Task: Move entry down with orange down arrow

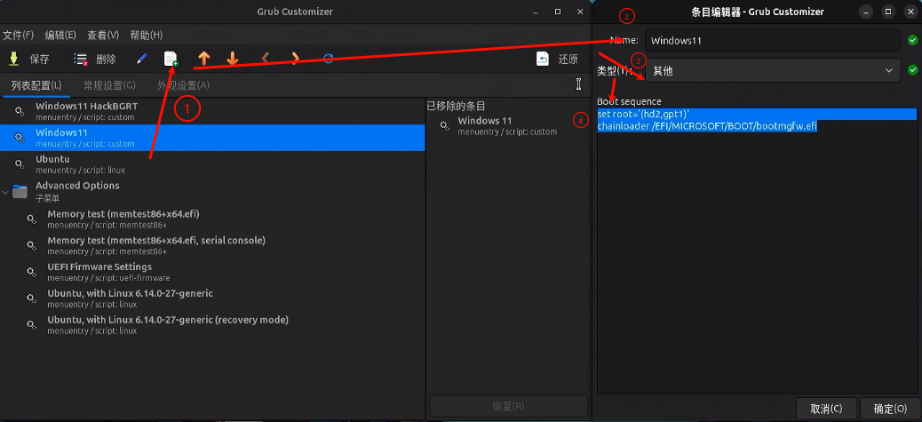Action: pyautogui.click(x=233, y=60)
